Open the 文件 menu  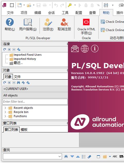pyautogui.click(x=10, y=13)
